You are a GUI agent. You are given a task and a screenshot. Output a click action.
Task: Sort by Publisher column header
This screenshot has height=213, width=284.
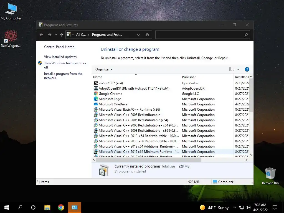[x=189, y=77]
